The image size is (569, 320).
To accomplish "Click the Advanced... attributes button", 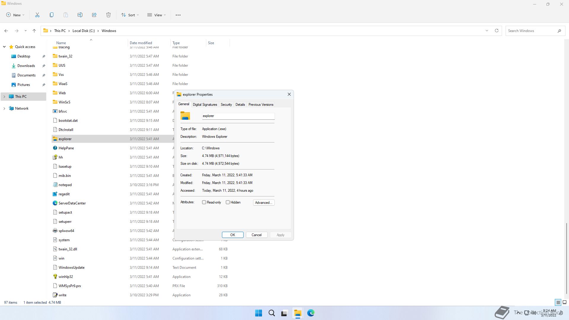I will (263, 203).
